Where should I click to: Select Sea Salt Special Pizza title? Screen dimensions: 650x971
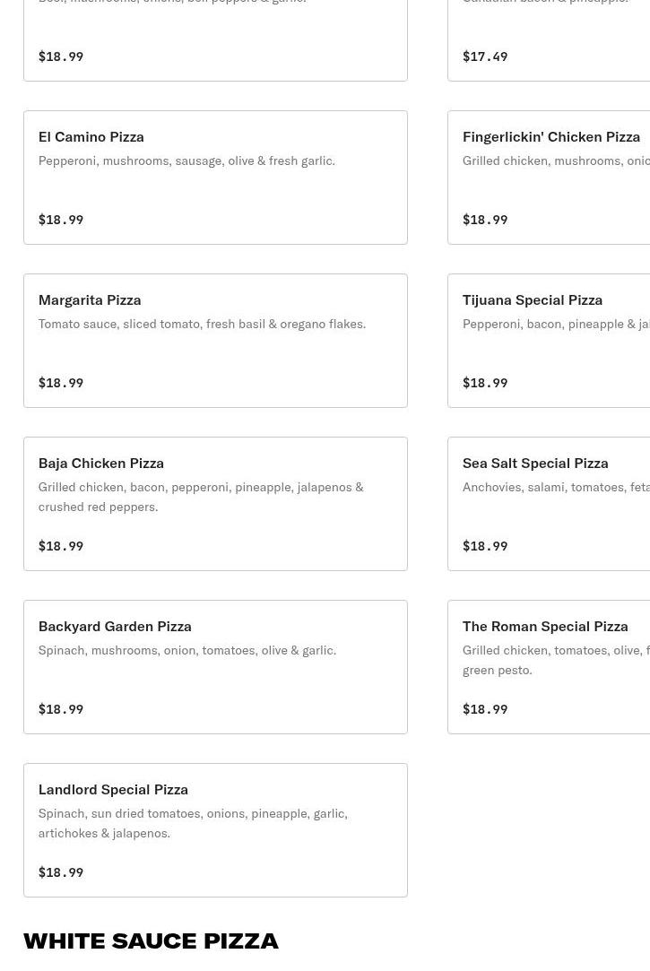tap(534, 464)
